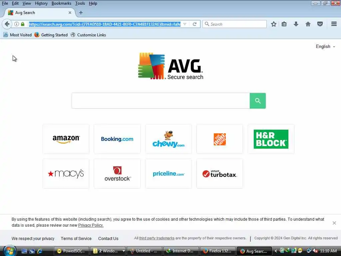Open the site information icon in address bar

(17, 24)
